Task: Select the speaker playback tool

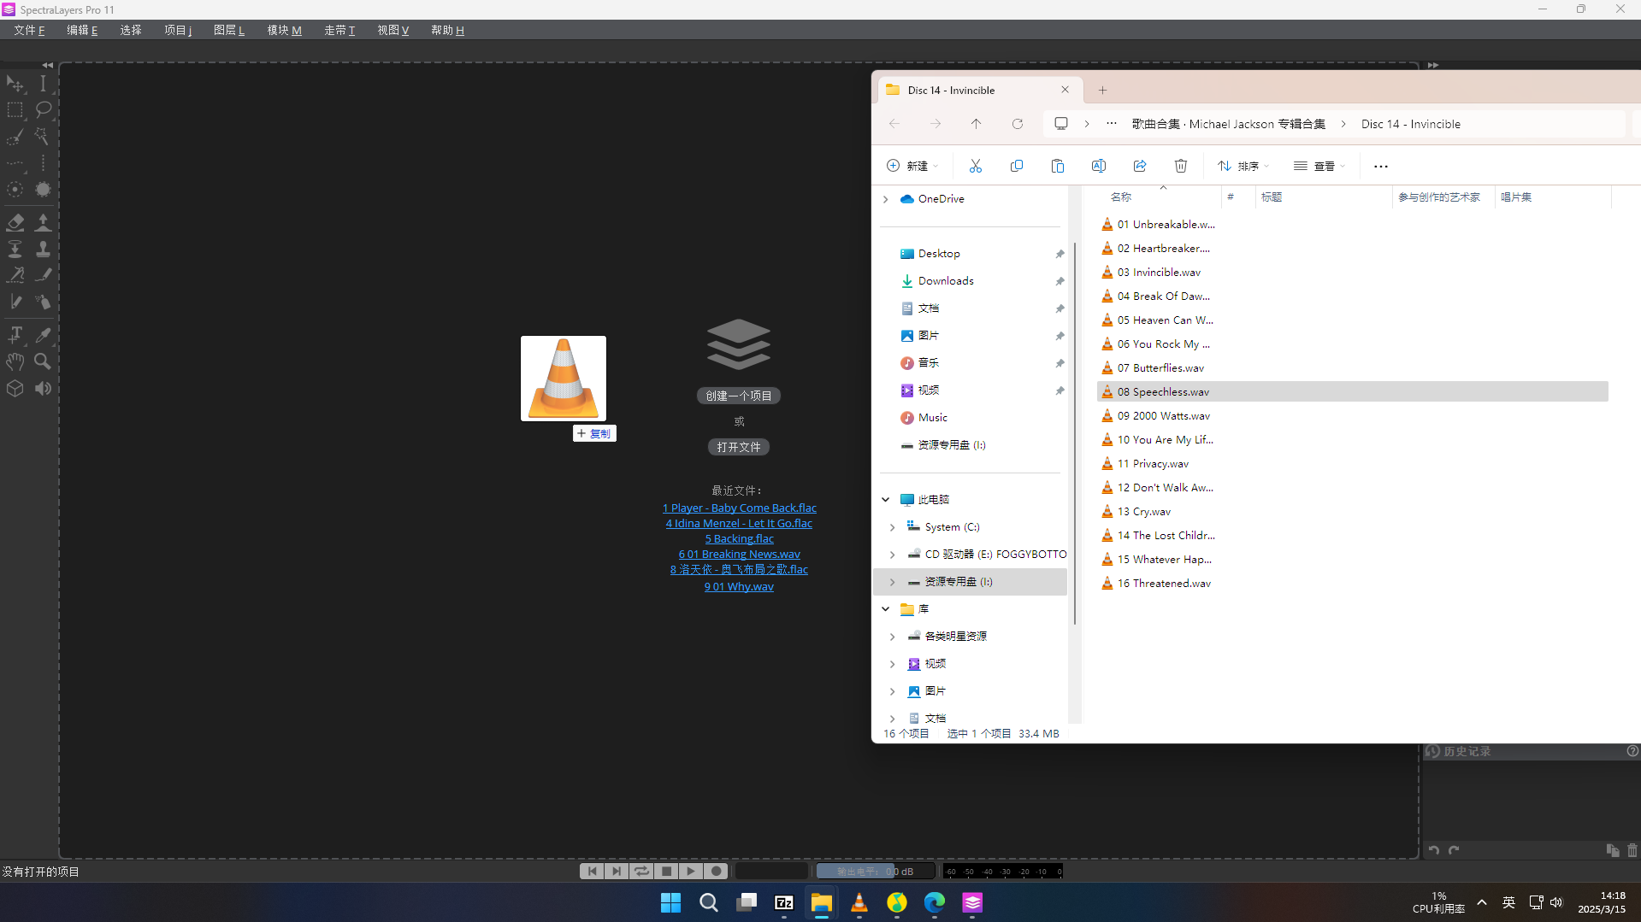Action: [x=43, y=389]
